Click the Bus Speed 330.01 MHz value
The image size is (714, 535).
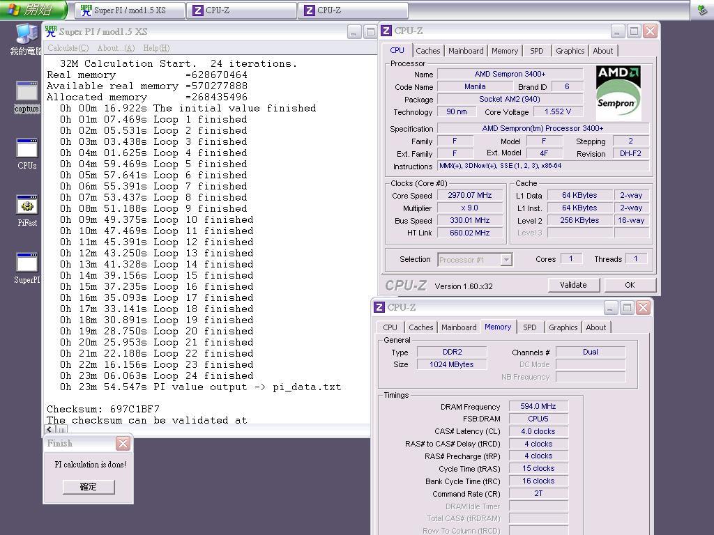pos(469,220)
